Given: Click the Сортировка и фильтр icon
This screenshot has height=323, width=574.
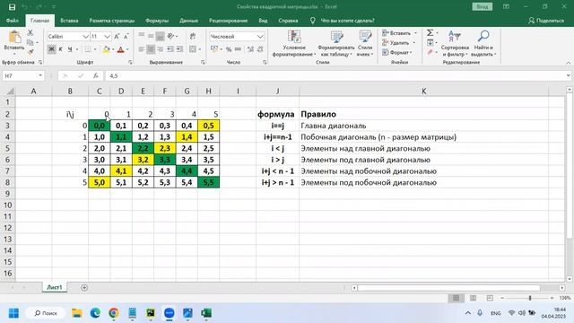Looking at the screenshot, I should click(455, 36).
